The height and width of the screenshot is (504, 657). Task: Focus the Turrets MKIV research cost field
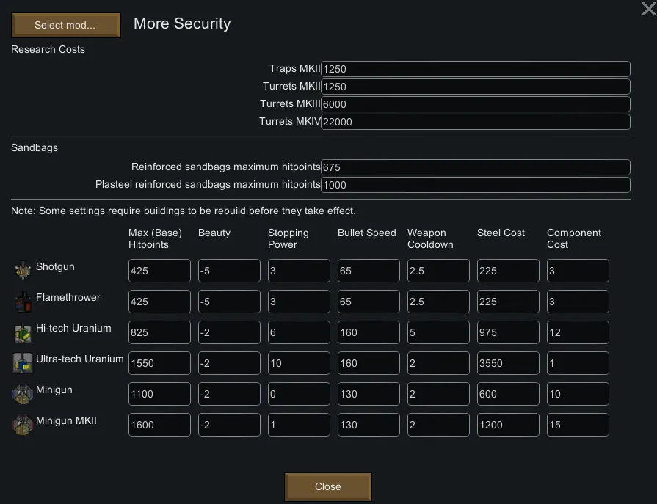[x=475, y=122]
